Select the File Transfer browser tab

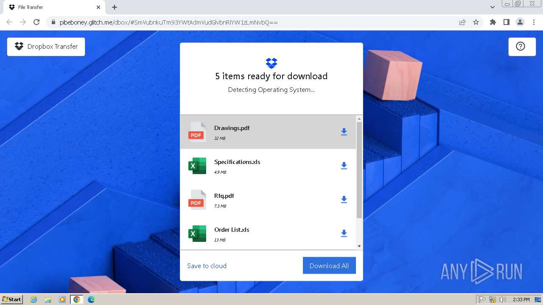pyautogui.click(x=54, y=7)
